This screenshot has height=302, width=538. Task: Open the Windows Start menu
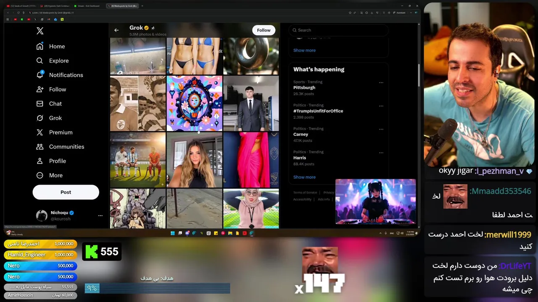pyautogui.click(x=172, y=233)
